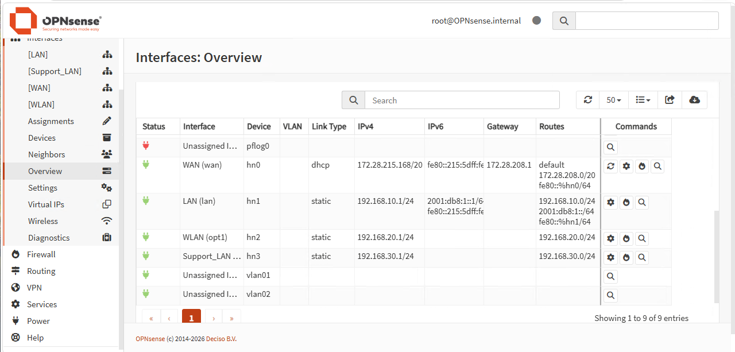View details magnifier for pflog0 row
The image size is (735, 352).
tap(611, 148)
